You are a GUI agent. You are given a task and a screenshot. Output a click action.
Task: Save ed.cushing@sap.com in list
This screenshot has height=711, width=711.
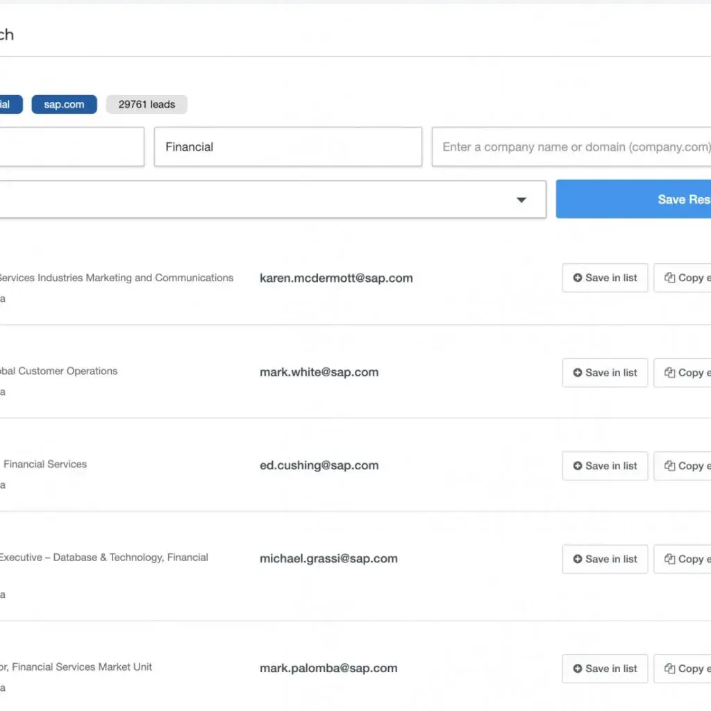pos(605,466)
